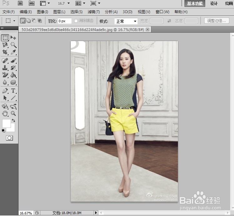The height and width of the screenshot is (216, 234).
Task: Open the 3D(D) menu
Action: pyautogui.click(x=127, y=12)
